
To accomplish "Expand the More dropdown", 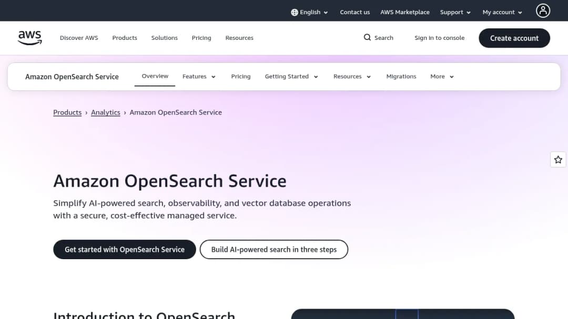I will [442, 77].
